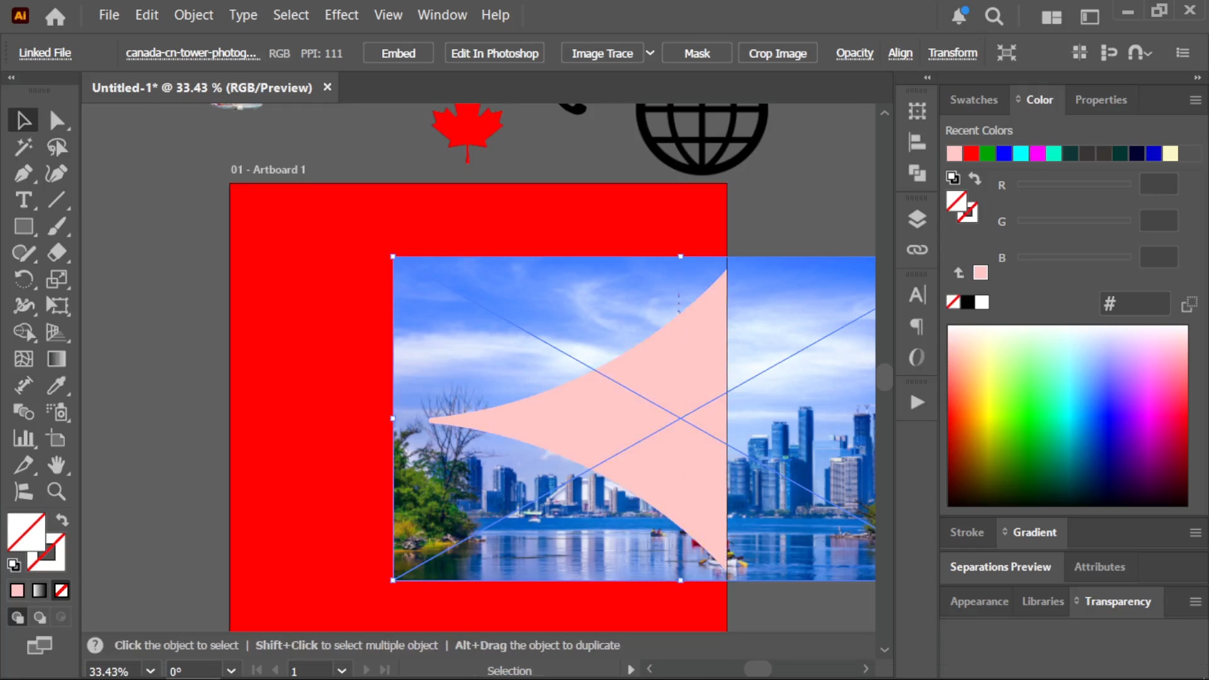Collapse the right panel dock
This screenshot has height=680, width=1209.
click(x=1197, y=77)
